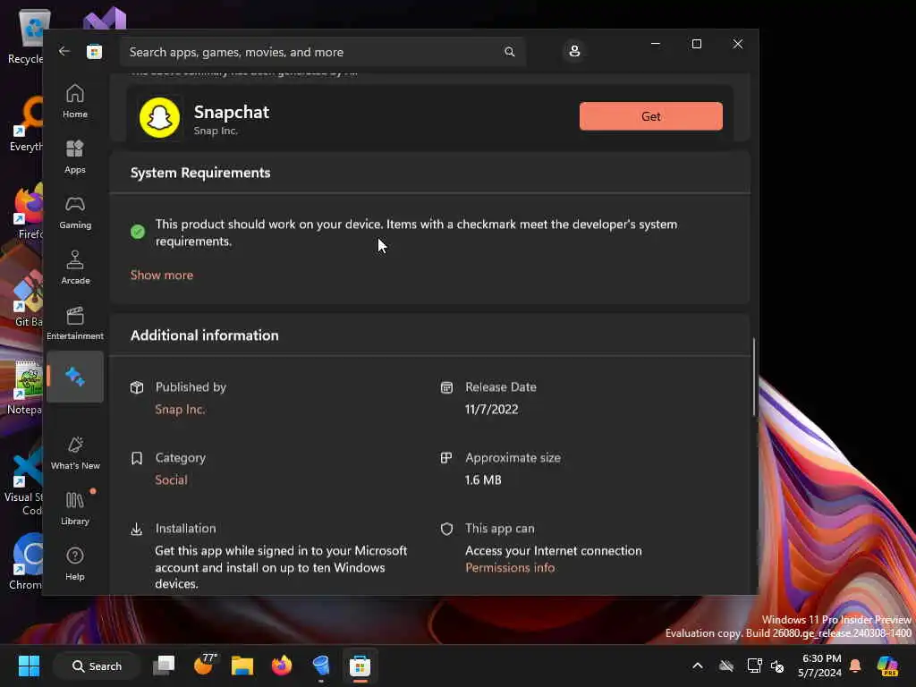Select the AI Hub sparkle icon

click(75, 377)
